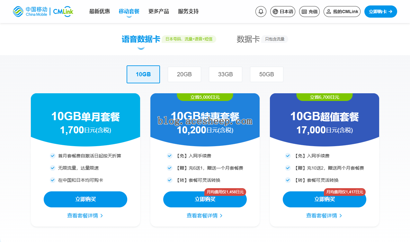Buy the 17,000日元 超值套餐 plan
Viewport: 410px width, 242px height.
[x=324, y=199]
